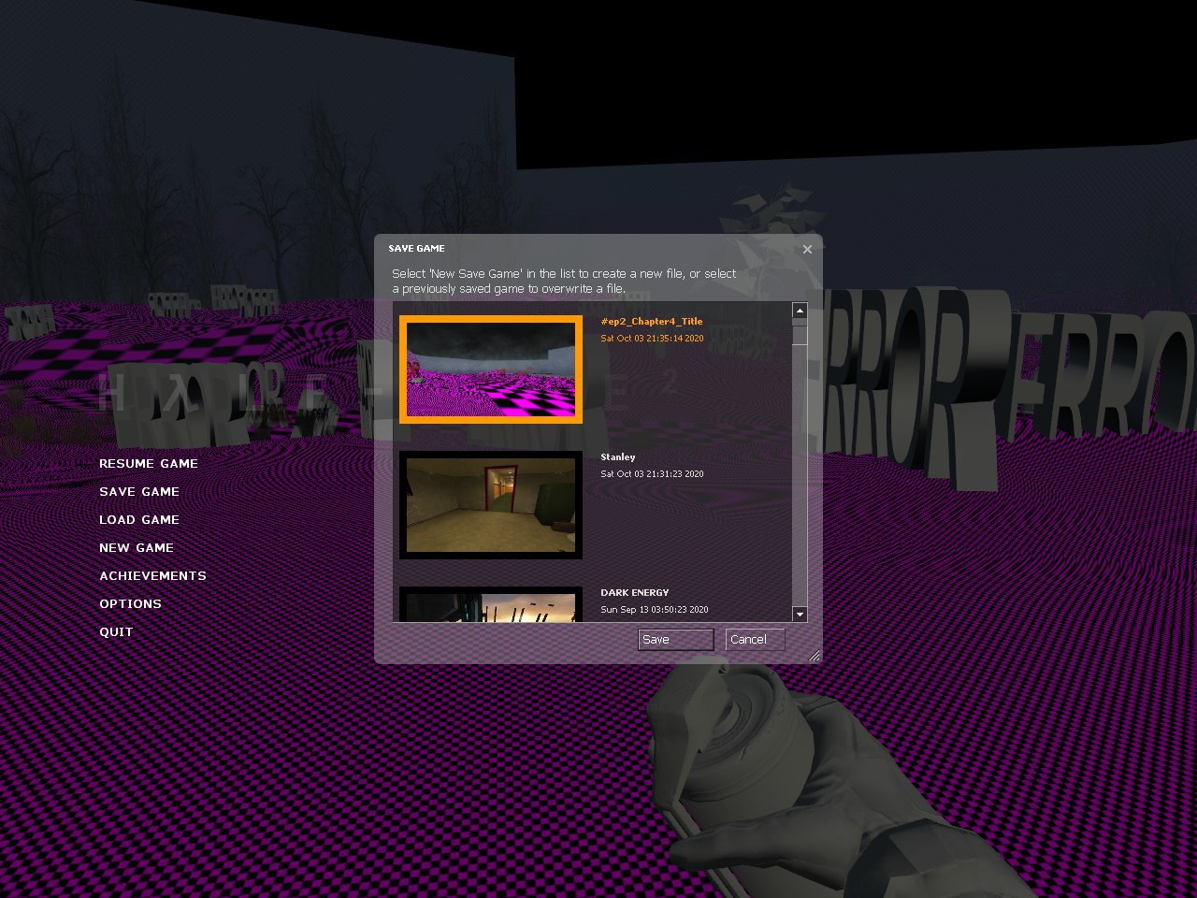The image size is (1197, 898).
Task: Click date 'Sun Sep 13 03:50:23 2020'
Action: click(x=655, y=610)
